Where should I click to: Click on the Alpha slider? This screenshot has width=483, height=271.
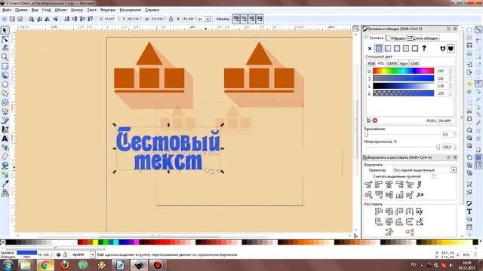click(x=403, y=93)
